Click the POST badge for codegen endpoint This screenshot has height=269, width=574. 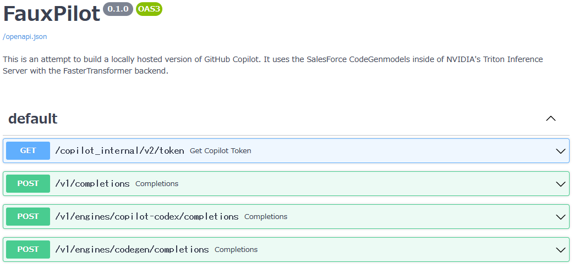click(x=28, y=249)
